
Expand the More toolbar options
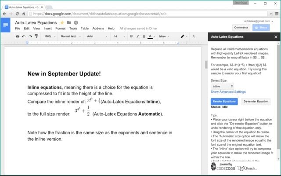(164, 37)
